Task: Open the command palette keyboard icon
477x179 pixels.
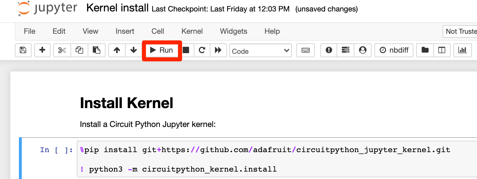Action: [x=306, y=50]
